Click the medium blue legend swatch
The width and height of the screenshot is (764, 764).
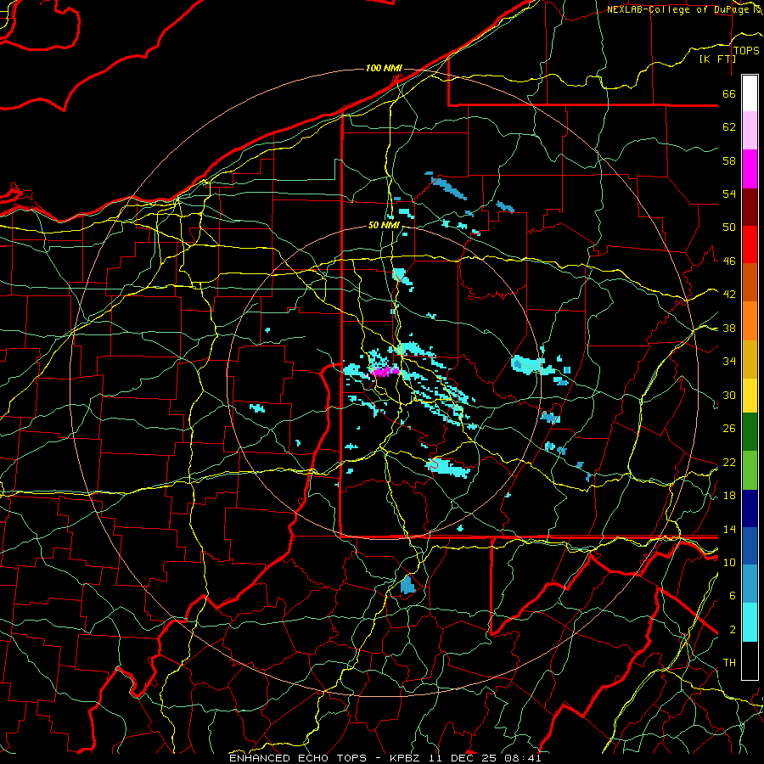coord(750,546)
